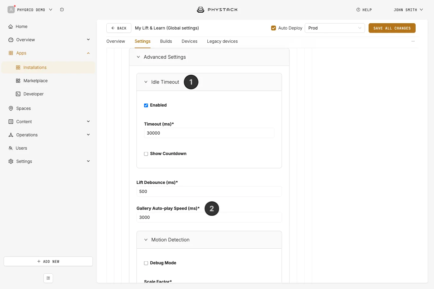
Task: Collapse the Apps sidebar chevron
Action: (88, 53)
